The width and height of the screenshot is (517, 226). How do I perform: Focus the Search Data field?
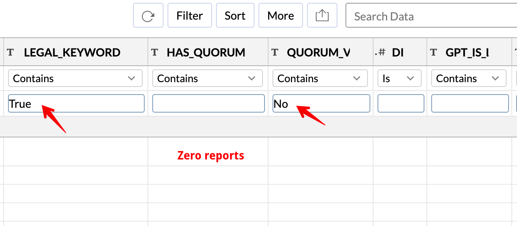coord(431,16)
